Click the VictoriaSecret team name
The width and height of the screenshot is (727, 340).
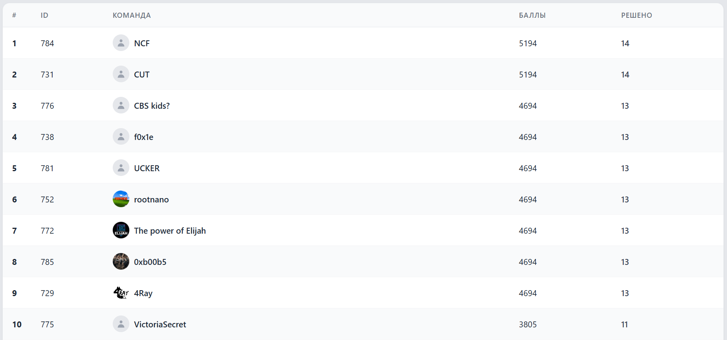click(160, 324)
